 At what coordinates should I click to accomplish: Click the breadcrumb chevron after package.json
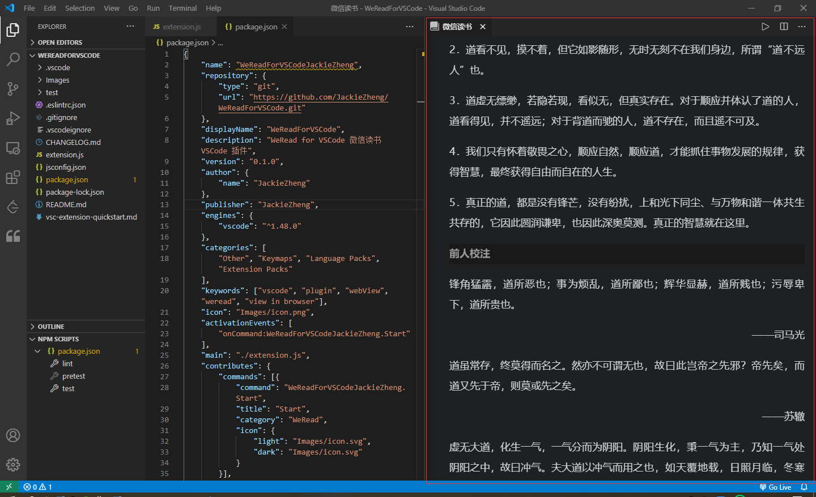(213, 42)
